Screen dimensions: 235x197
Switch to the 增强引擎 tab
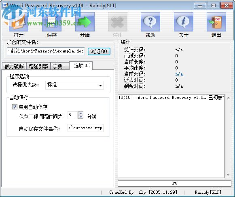click(38, 66)
